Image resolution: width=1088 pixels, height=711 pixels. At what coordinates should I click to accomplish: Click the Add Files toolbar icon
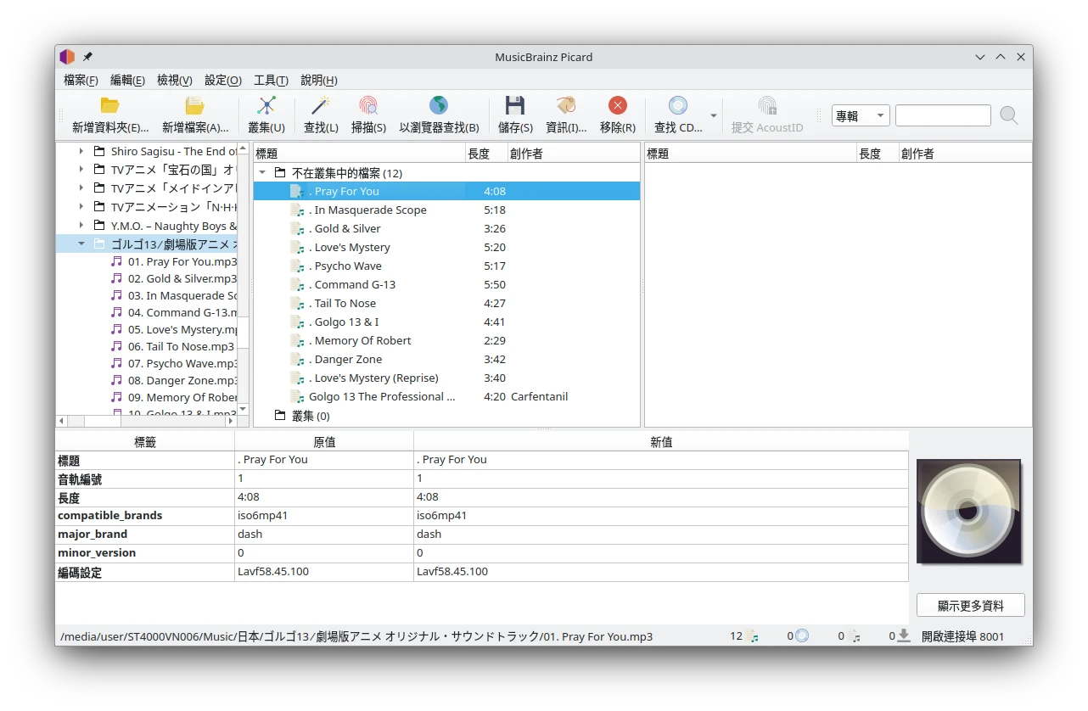click(x=194, y=106)
